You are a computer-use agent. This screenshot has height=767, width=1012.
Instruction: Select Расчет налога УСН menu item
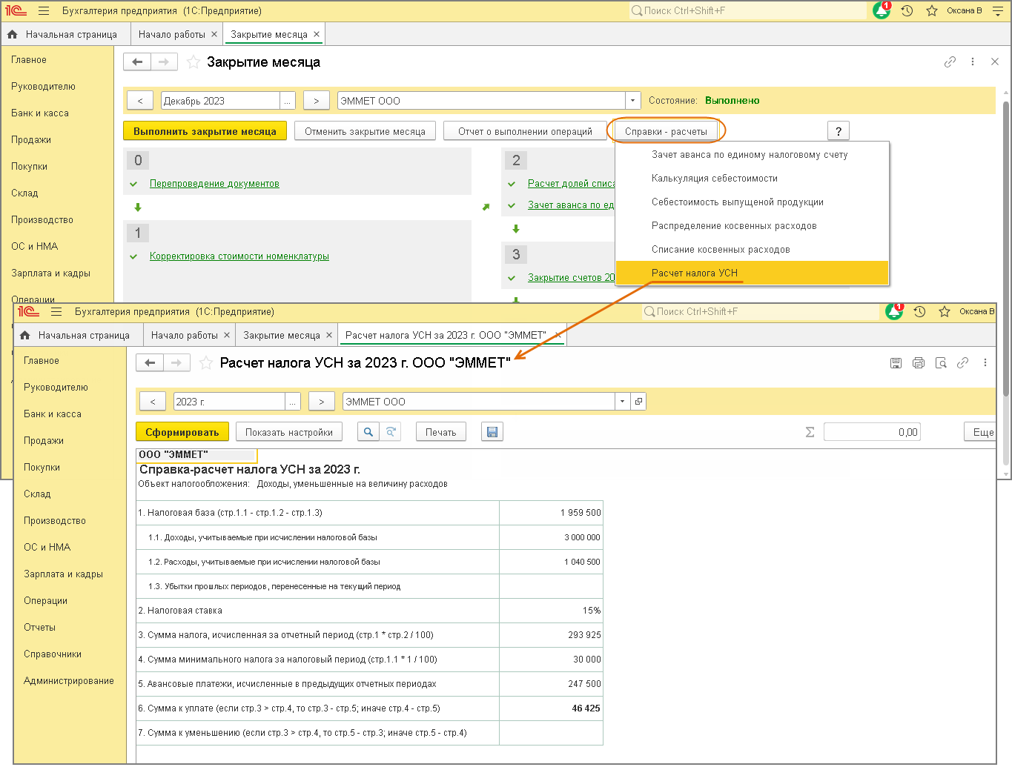(x=752, y=273)
